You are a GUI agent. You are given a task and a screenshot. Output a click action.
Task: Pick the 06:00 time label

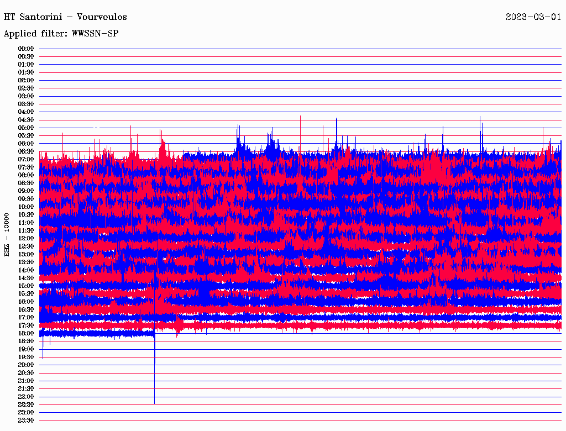(26, 144)
